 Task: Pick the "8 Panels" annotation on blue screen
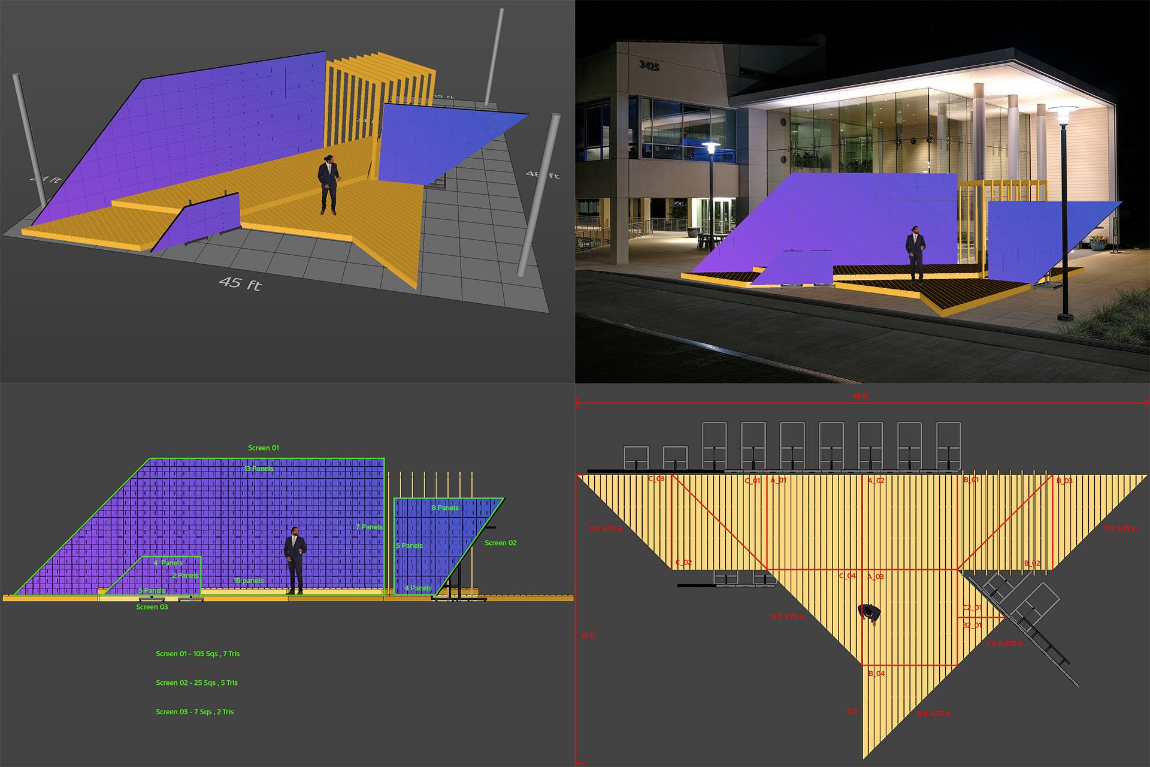[445, 508]
